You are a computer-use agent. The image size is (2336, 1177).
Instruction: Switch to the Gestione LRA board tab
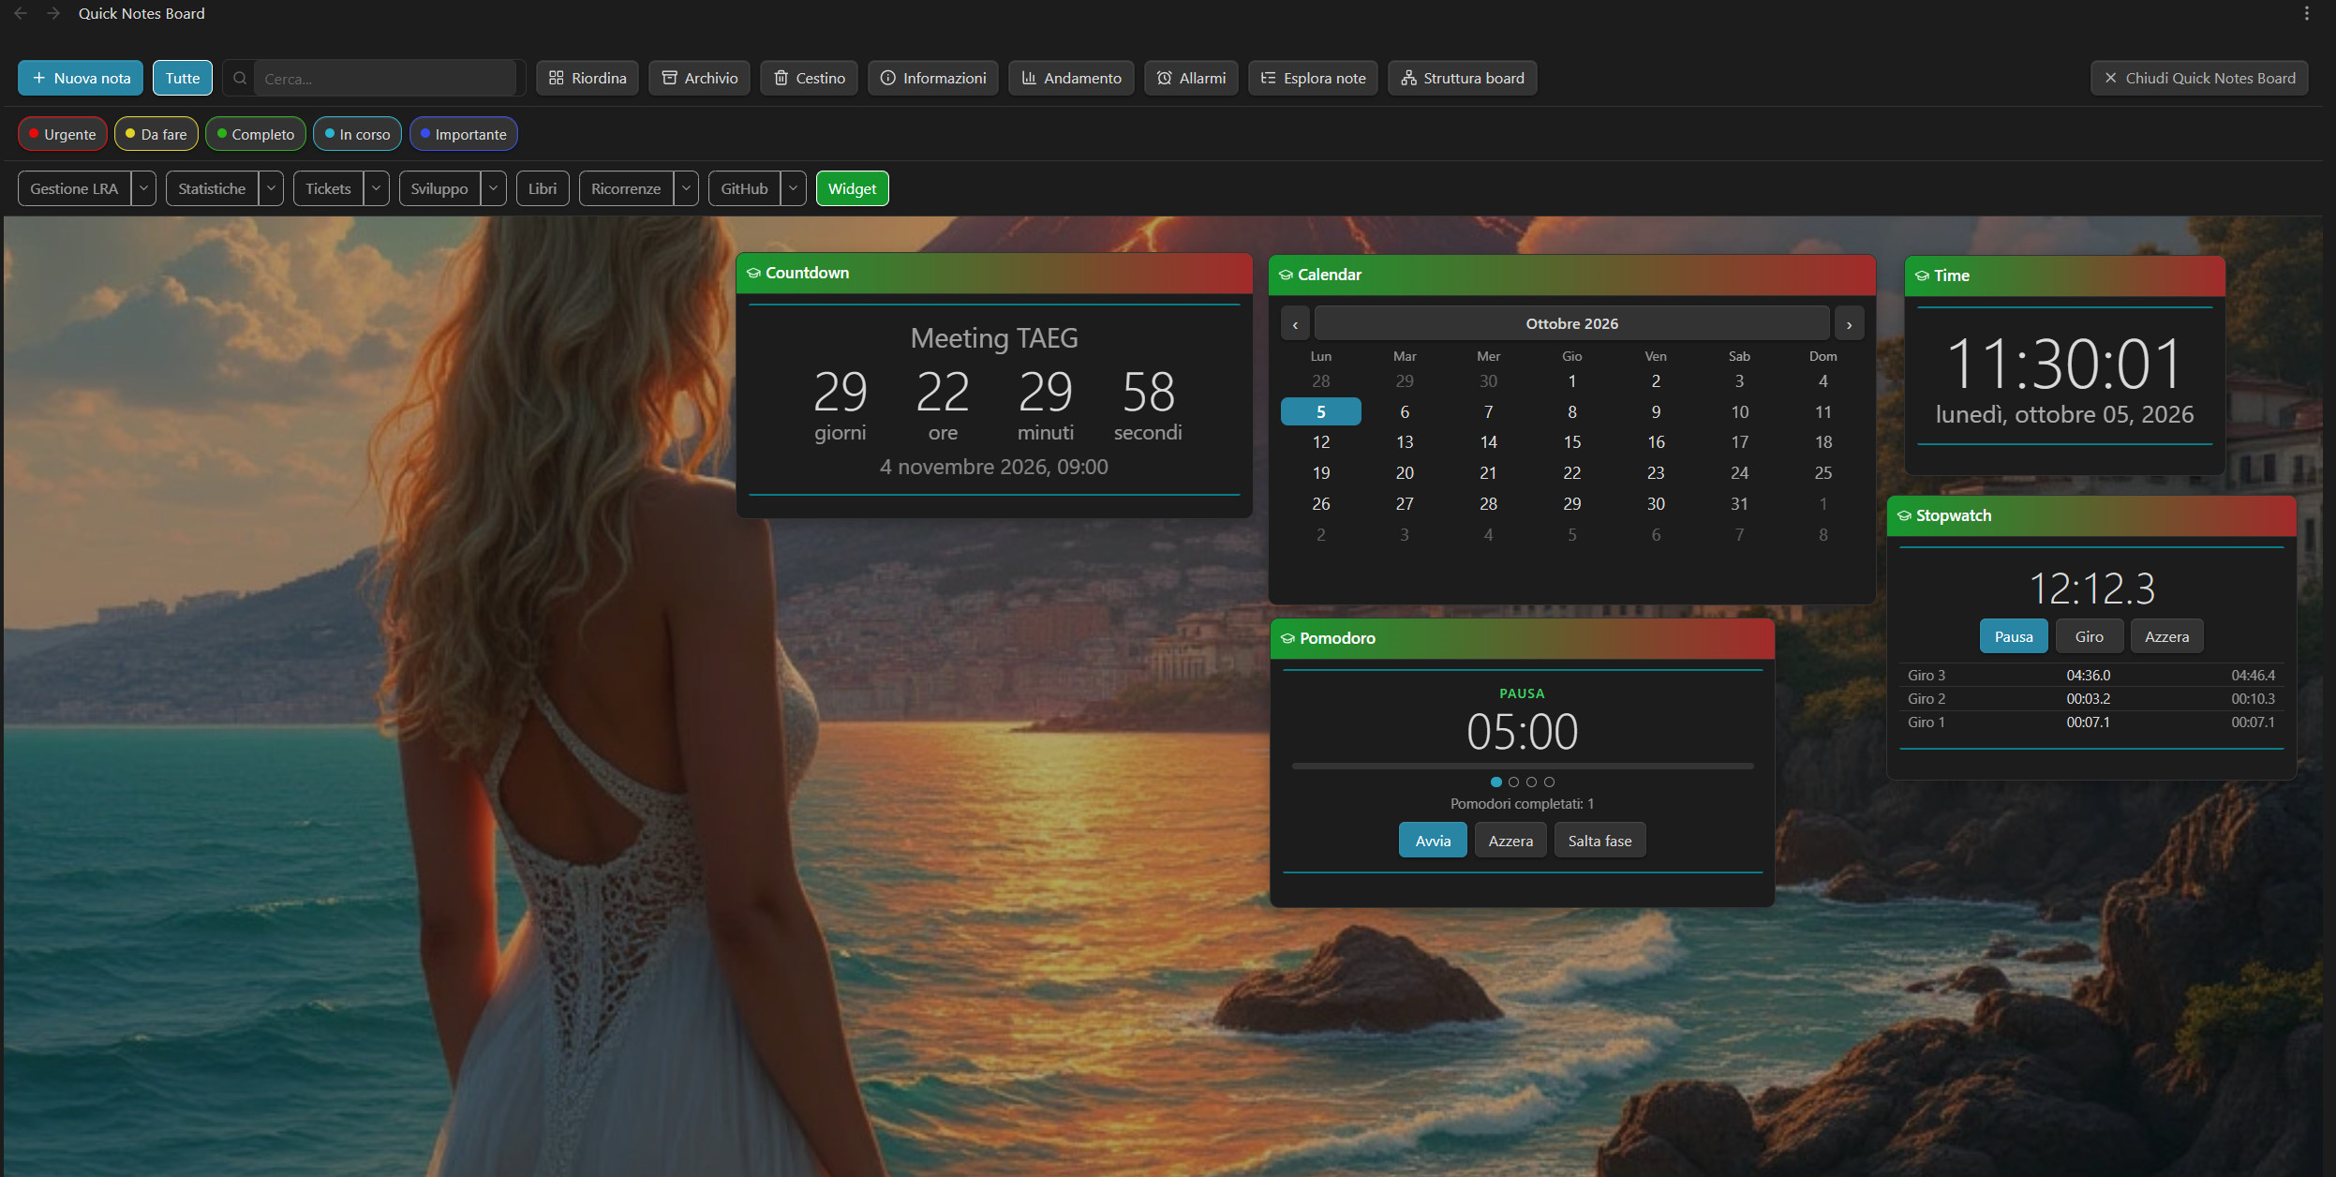coord(74,188)
